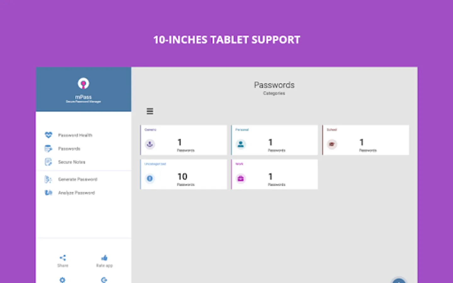Select the School category icon
Screen dimensions: 453x283
(332, 144)
